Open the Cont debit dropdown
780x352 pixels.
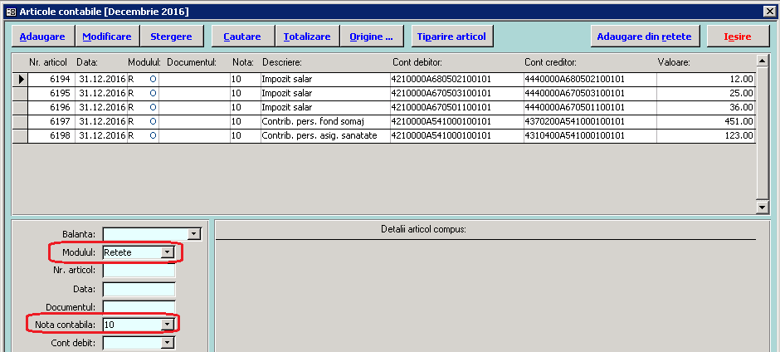click(x=168, y=342)
